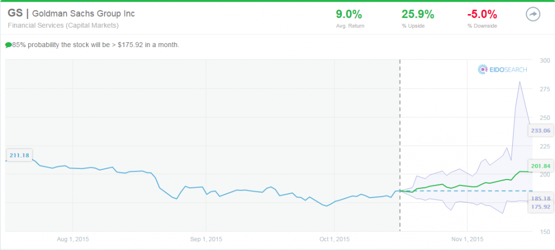Click the -5.0% downside value
Viewport: 555px width, 250px height.
(482, 14)
